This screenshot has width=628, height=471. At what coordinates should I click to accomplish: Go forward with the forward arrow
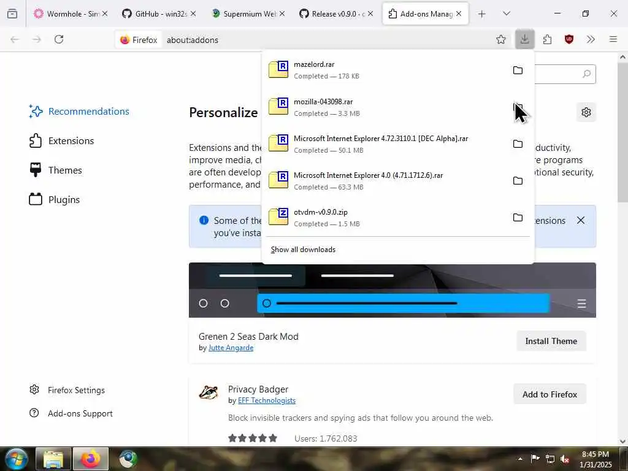click(x=37, y=39)
